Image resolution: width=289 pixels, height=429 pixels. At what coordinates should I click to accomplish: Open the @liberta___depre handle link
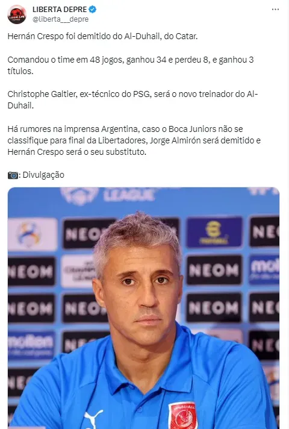[x=60, y=19]
